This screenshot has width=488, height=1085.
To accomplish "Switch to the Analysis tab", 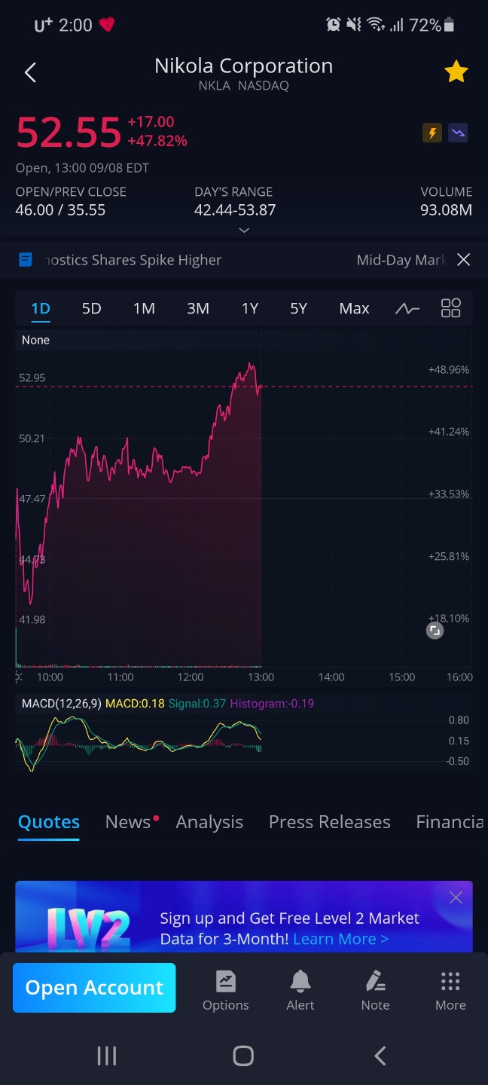I will coord(209,822).
